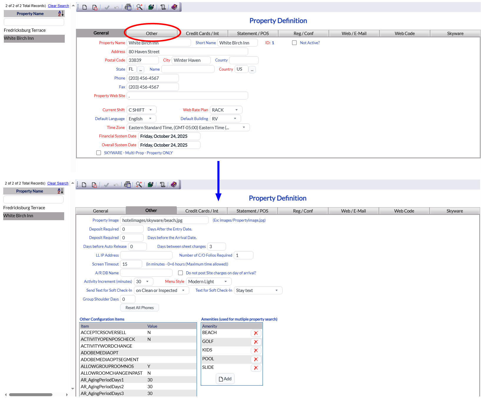Image resolution: width=481 pixels, height=400 pixels.
Task: Delete the KIDS amenity row
Action: coord(256,351)
